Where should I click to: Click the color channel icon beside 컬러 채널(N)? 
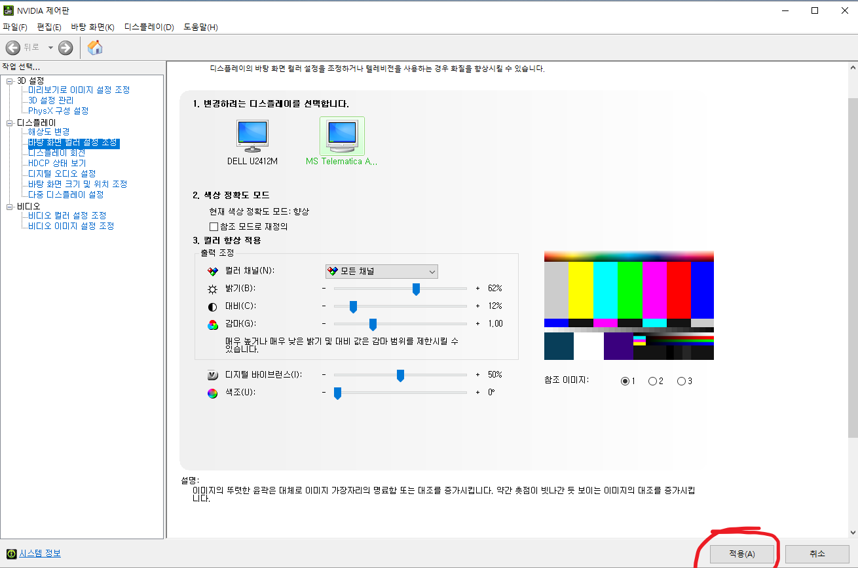click(x=212, y=271)
